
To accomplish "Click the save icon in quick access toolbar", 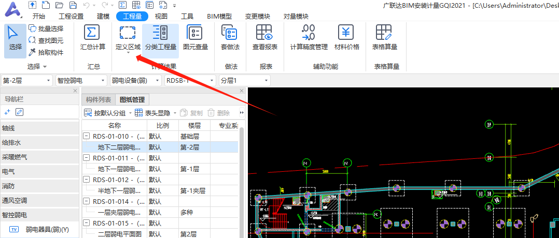I will (73, 5).
